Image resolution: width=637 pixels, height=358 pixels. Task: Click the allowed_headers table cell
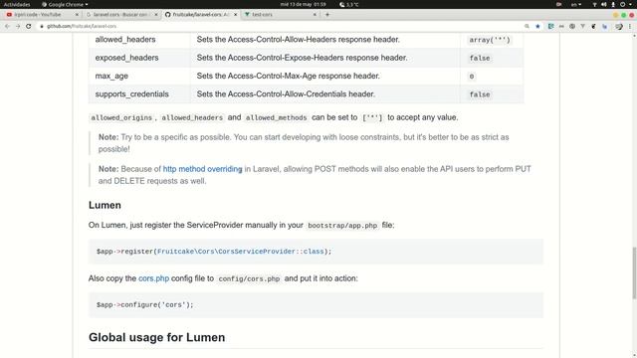139,40
